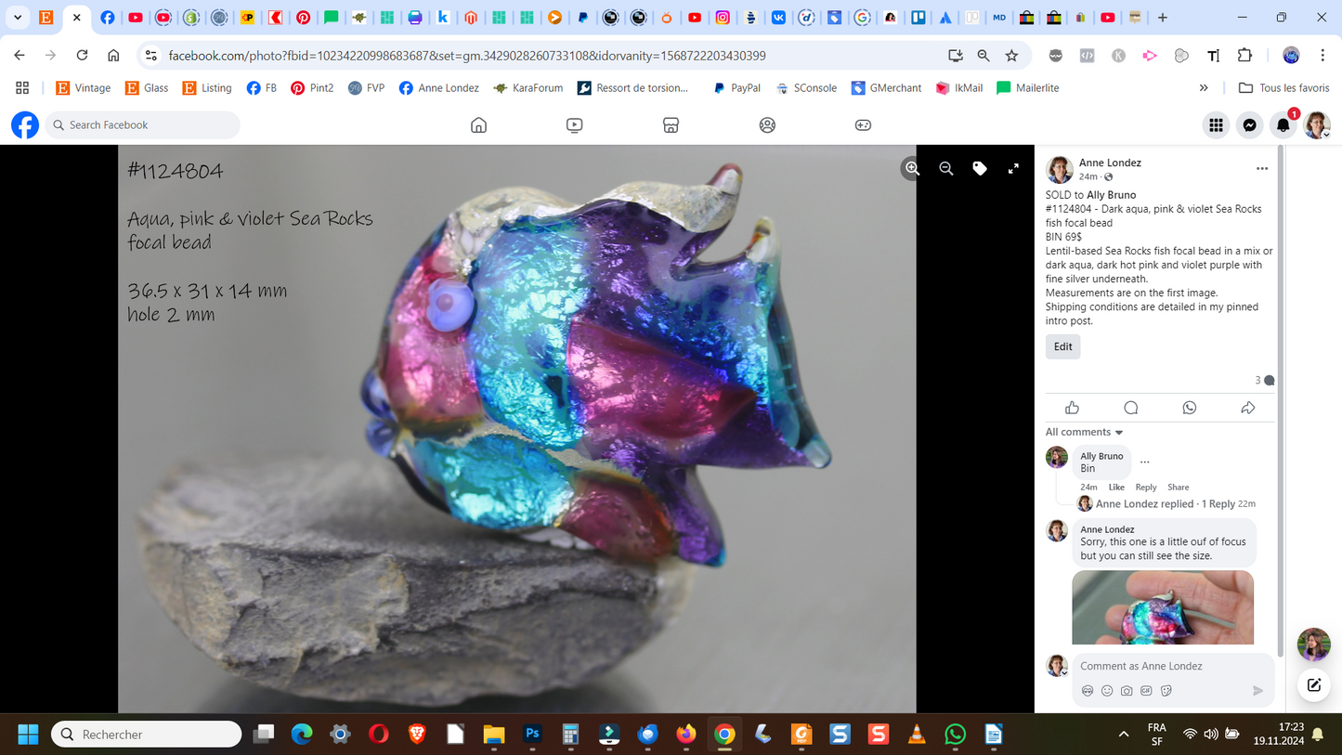Open post options three-dot menu
The width and height of the screenshot is (1342, 755).
(x=1262, y=169)
